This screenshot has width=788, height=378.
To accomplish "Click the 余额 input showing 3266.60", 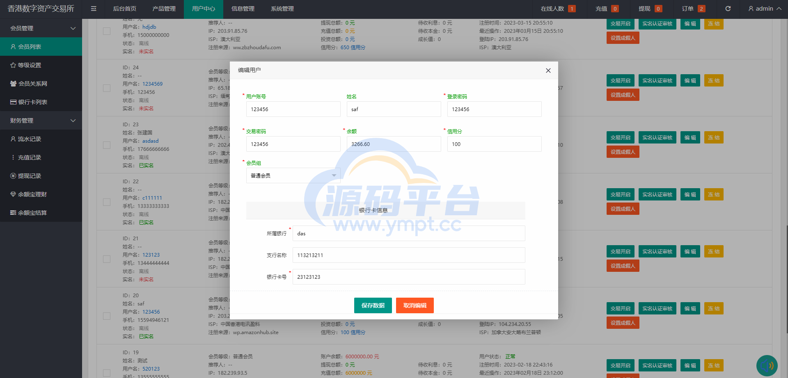I will coord(394,144).
